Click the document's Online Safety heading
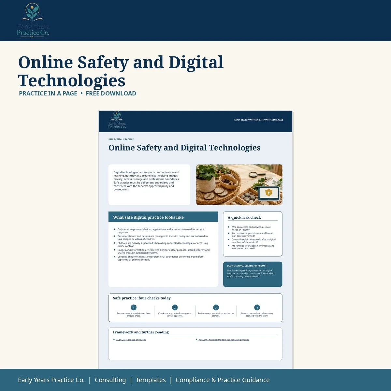Viewport: 391px width, 391px height. tap(184, 148)
